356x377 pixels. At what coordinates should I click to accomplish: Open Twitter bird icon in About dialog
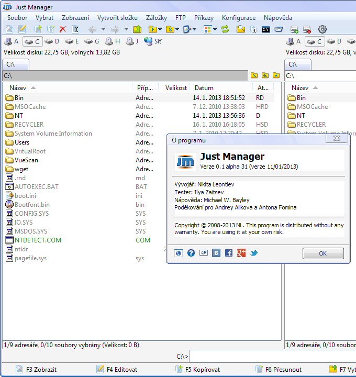tap(254, 253)
